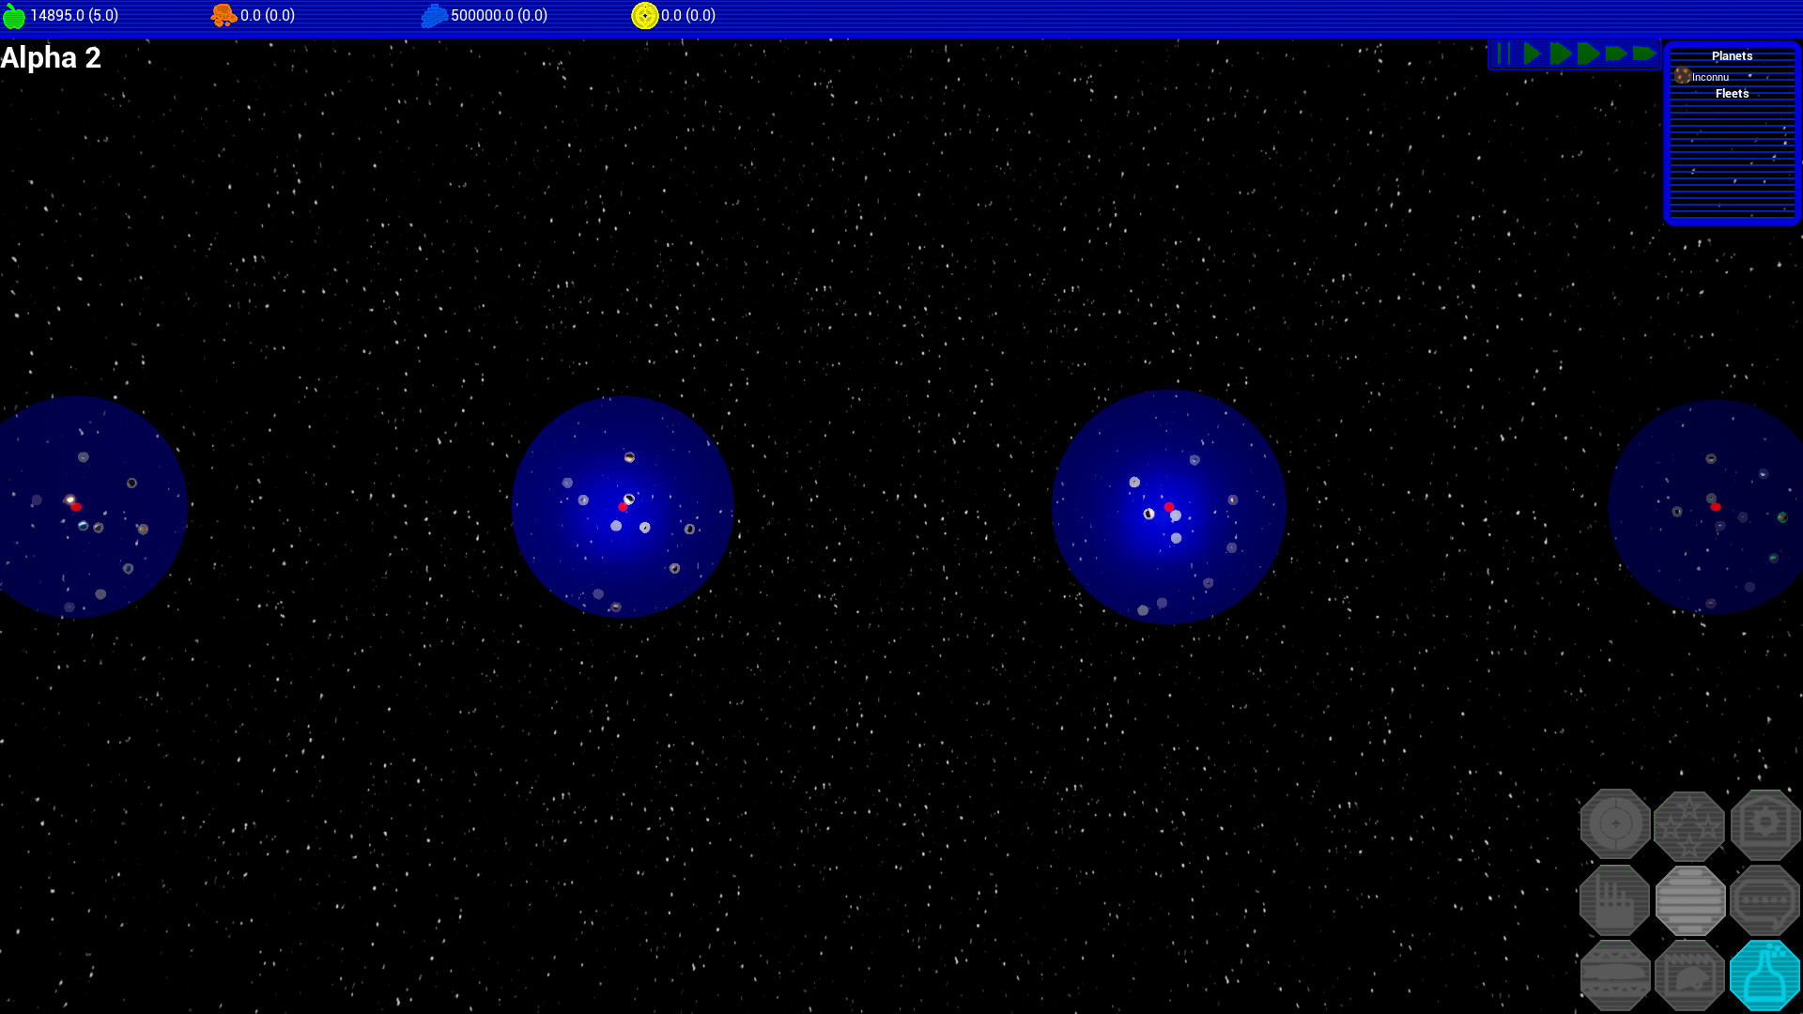Resume play with the single arrow

[1531, 54]
